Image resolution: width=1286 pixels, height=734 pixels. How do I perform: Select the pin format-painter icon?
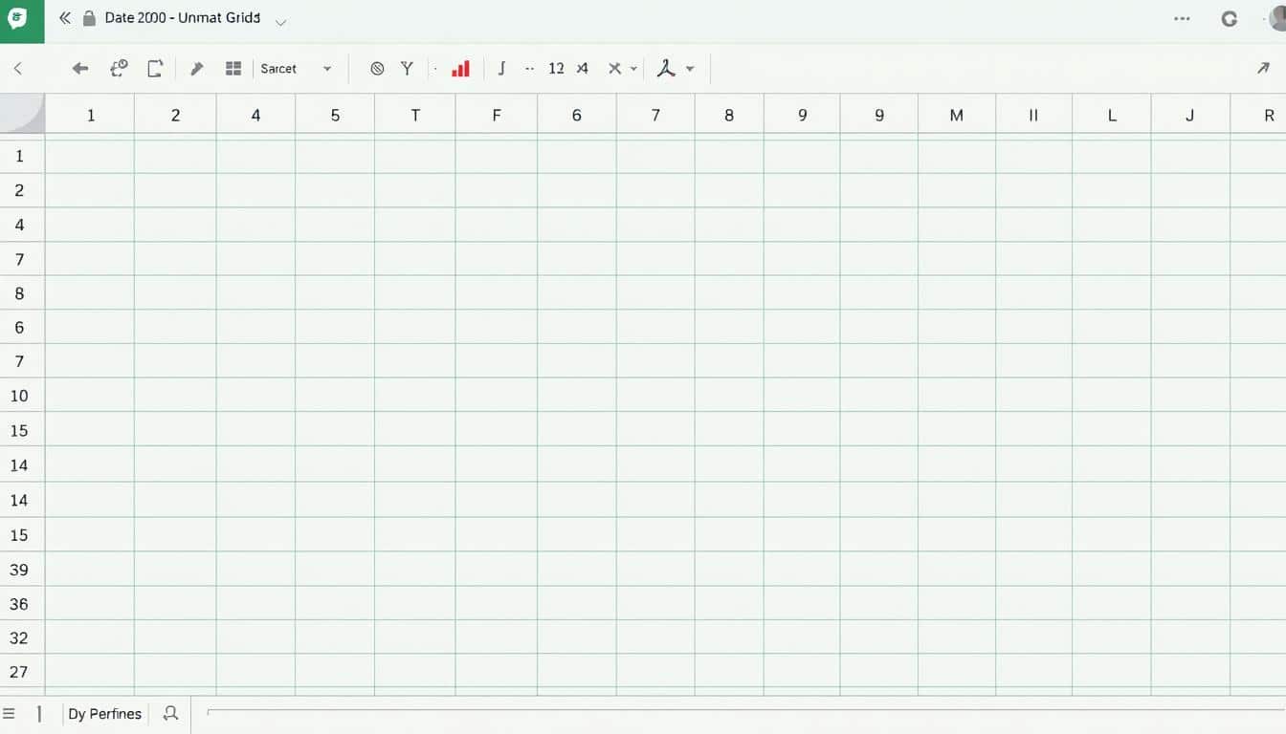pyautogui.click(x=197, y=68)
